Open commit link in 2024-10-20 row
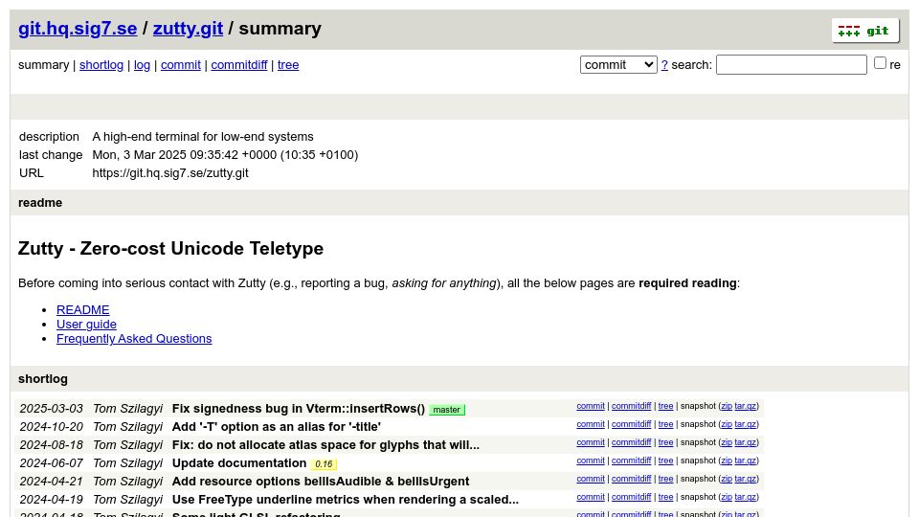The width and height of the screenshot is (919, 517). pos(591,424)
